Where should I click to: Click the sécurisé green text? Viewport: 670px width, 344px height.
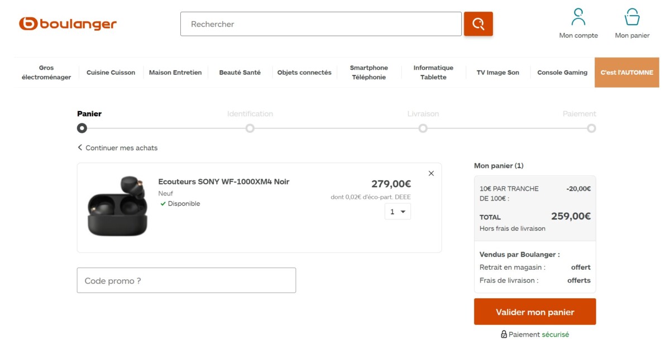(x=556, y=335)
